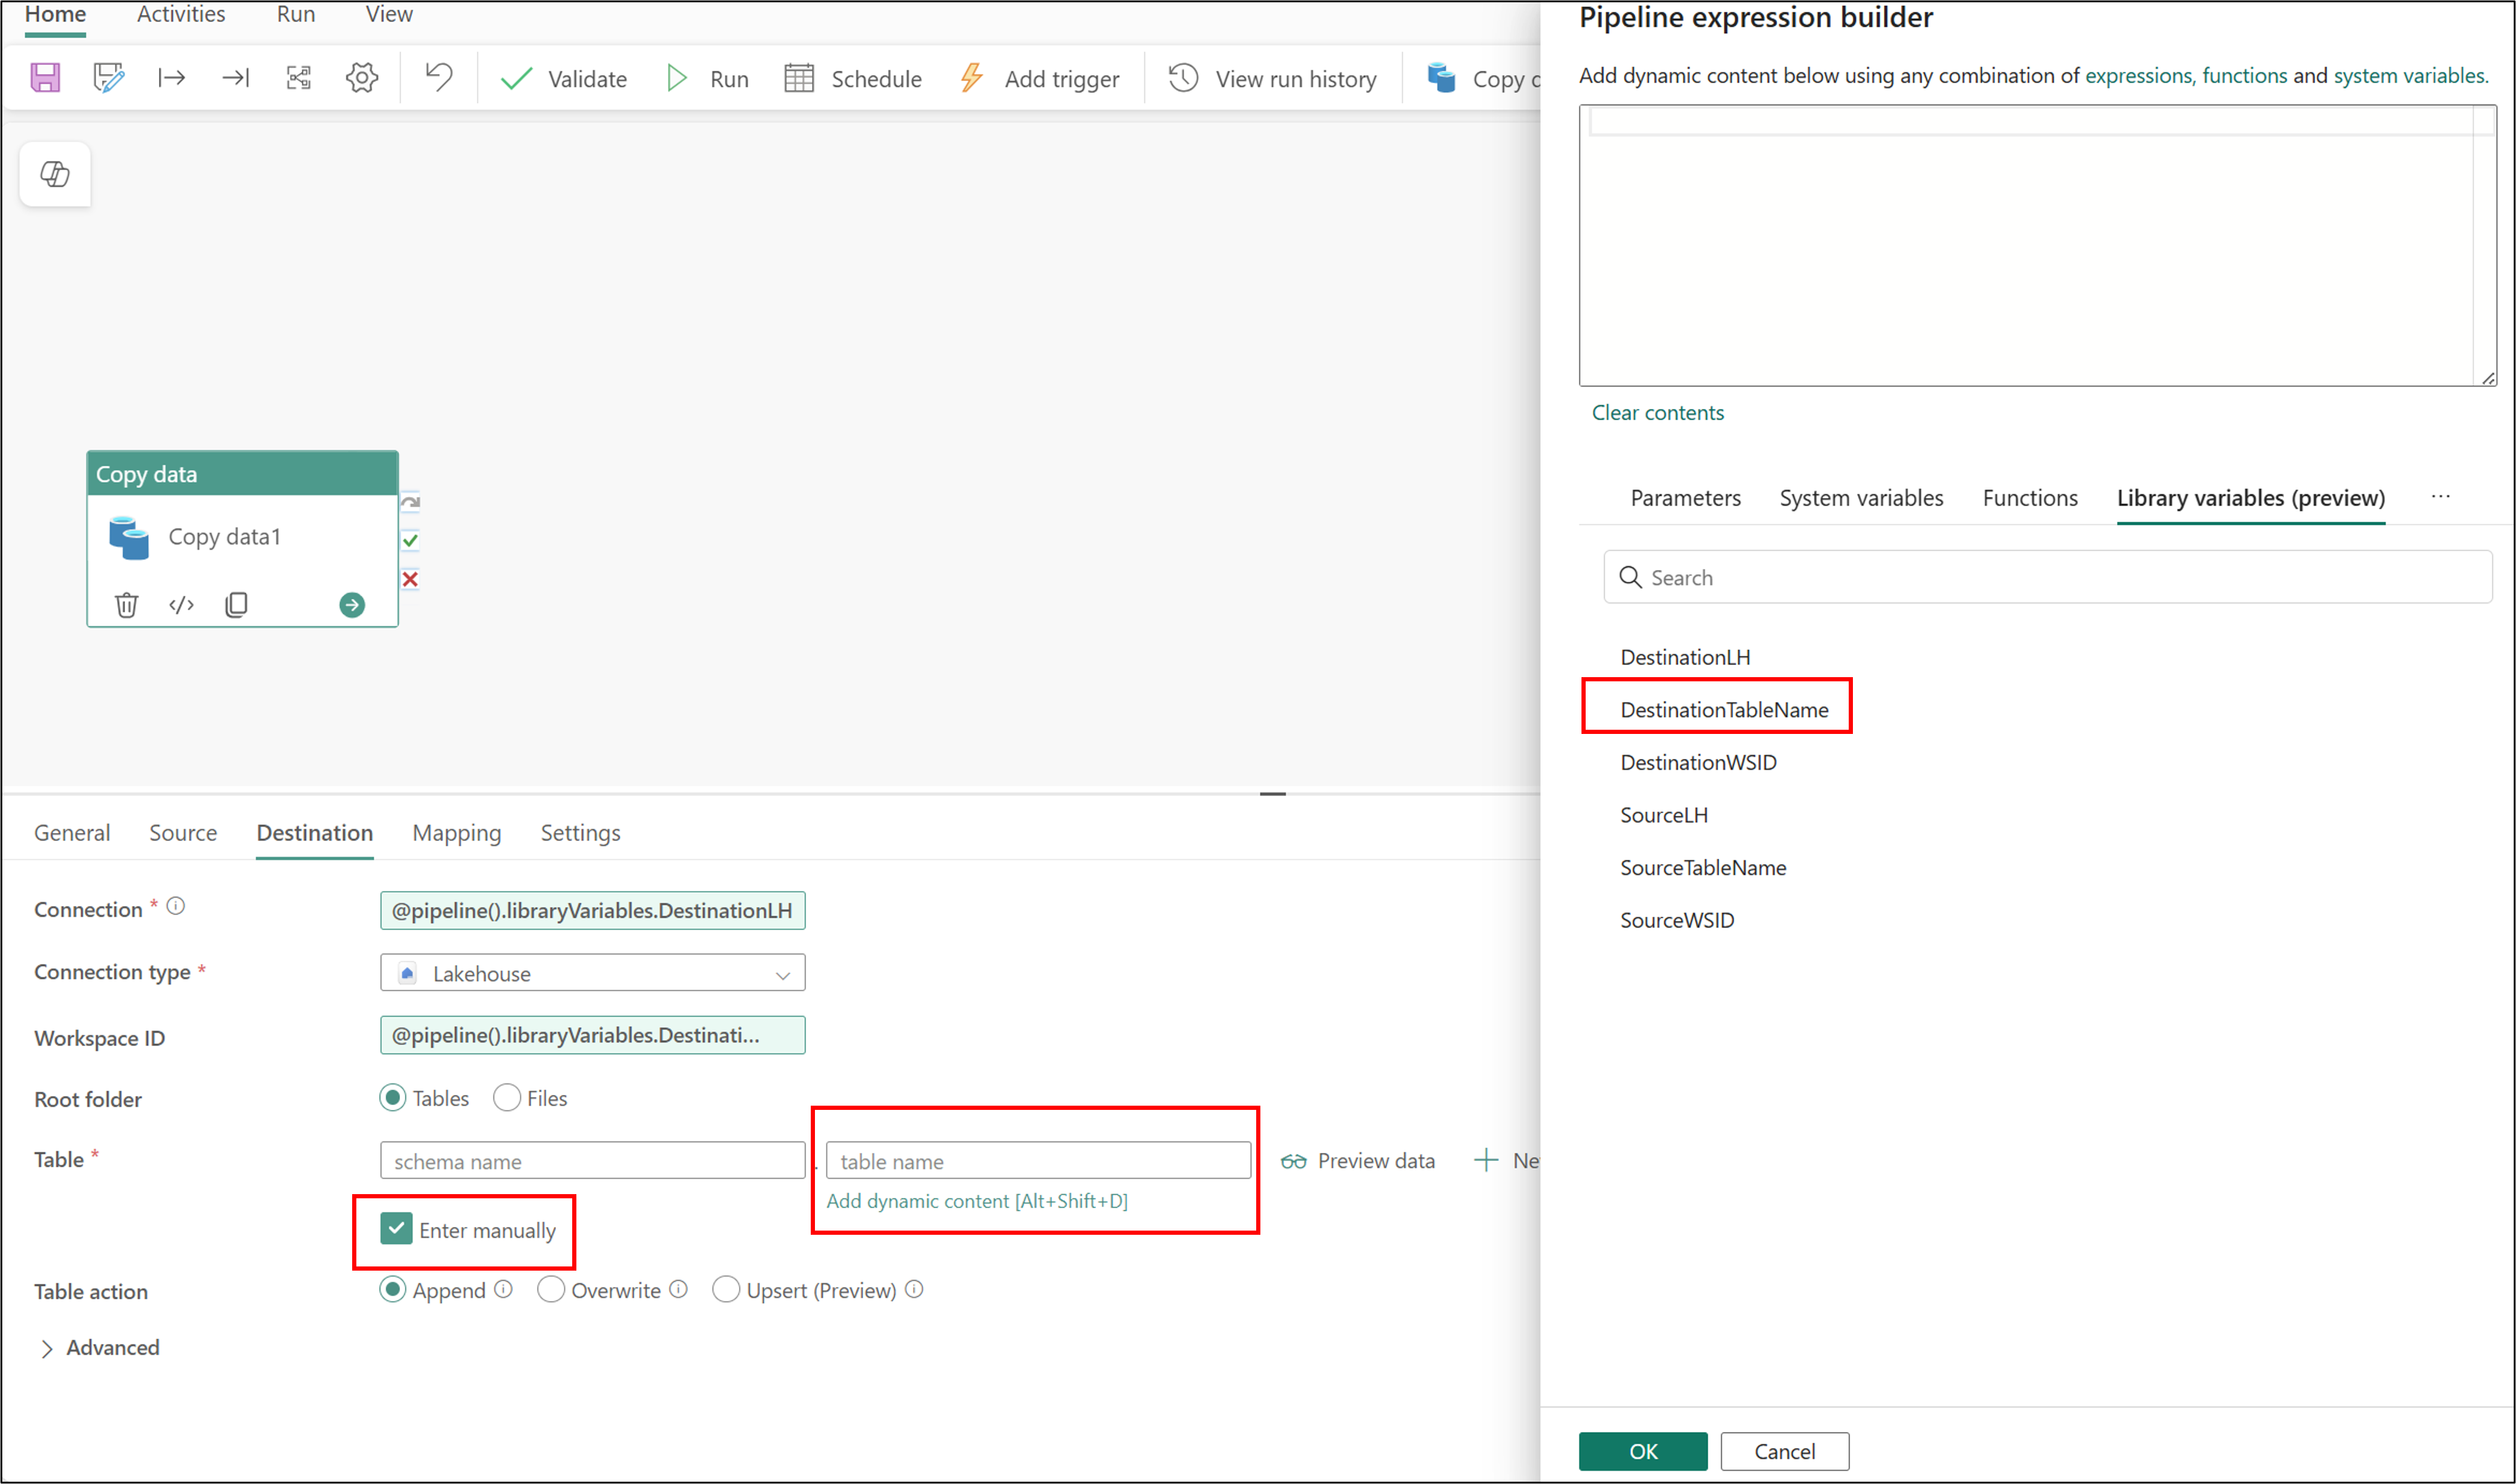Click the OK button
Viewport: 2516px width, 1484px height.
1642,1451
